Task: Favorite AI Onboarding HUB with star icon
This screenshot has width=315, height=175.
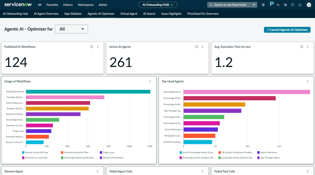Action: pyautogui.click(x=172, y=5)
